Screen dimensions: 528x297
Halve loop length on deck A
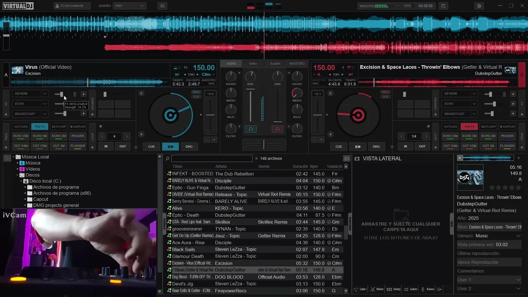[102, 136]
